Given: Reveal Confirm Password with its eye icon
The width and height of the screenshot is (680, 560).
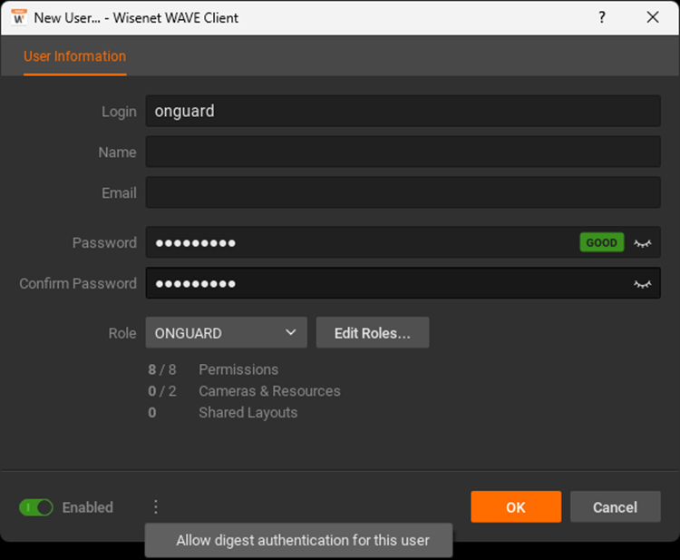Looking at the screenshot, I should [642, 284].
